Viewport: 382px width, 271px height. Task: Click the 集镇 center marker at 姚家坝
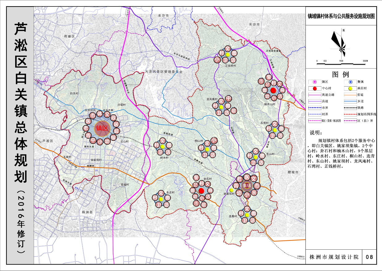(x=246, y=186)
